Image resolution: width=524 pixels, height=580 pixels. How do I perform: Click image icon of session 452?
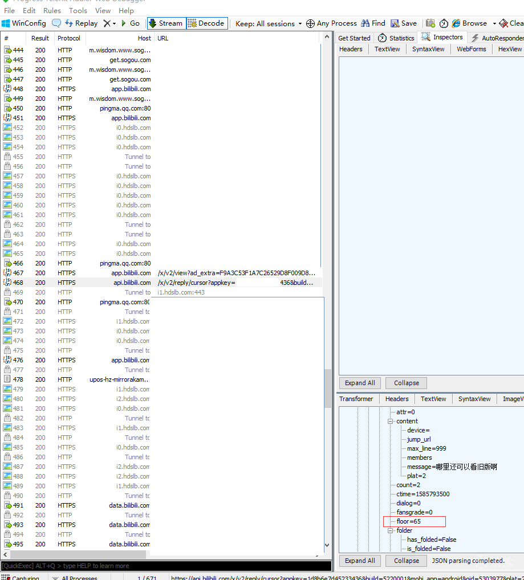click(x=7, y=128)
